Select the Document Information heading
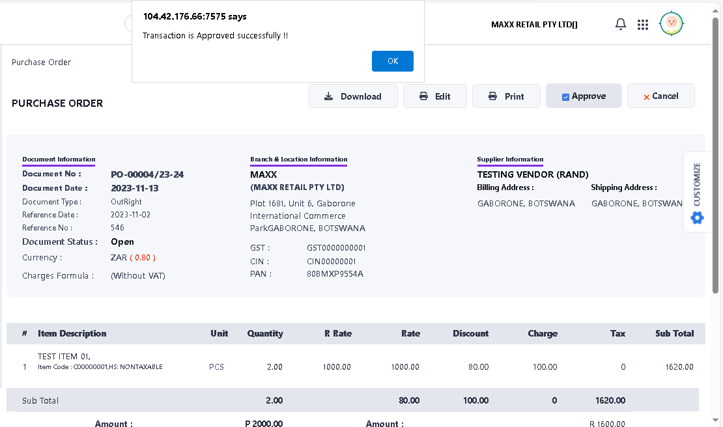Image resolution: width=723 pixels, height=427 pixels. [x=59, y=159]
